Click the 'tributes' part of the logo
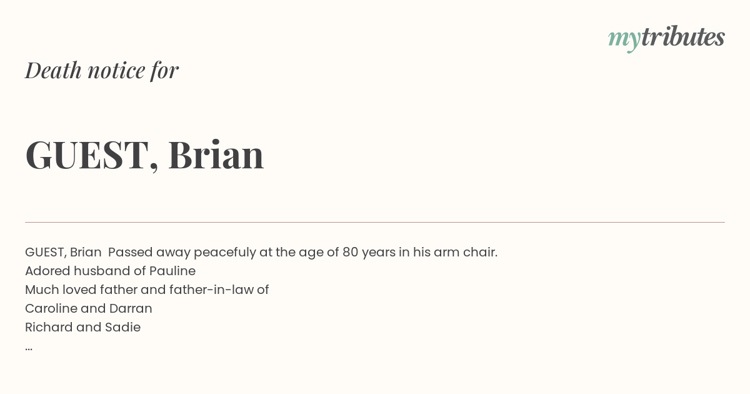 pos(682,37)
